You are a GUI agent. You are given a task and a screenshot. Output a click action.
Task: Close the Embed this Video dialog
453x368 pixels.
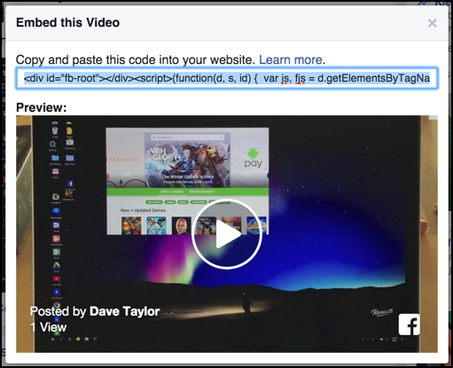[432, 23]
